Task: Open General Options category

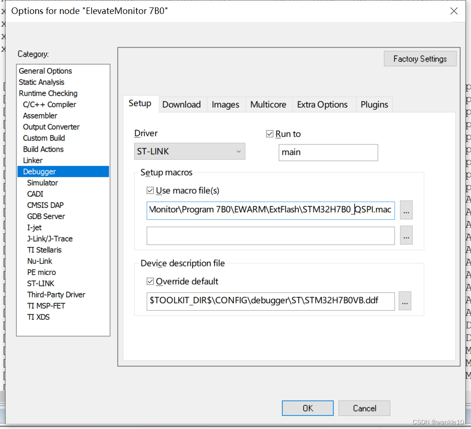Action: [x=45, y=71]
